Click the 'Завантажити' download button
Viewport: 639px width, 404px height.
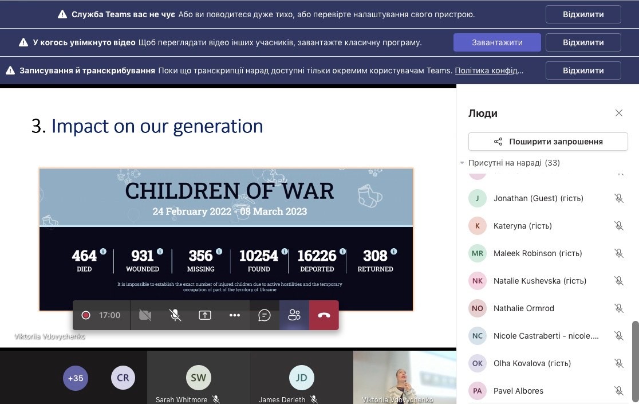click(497, 42)
